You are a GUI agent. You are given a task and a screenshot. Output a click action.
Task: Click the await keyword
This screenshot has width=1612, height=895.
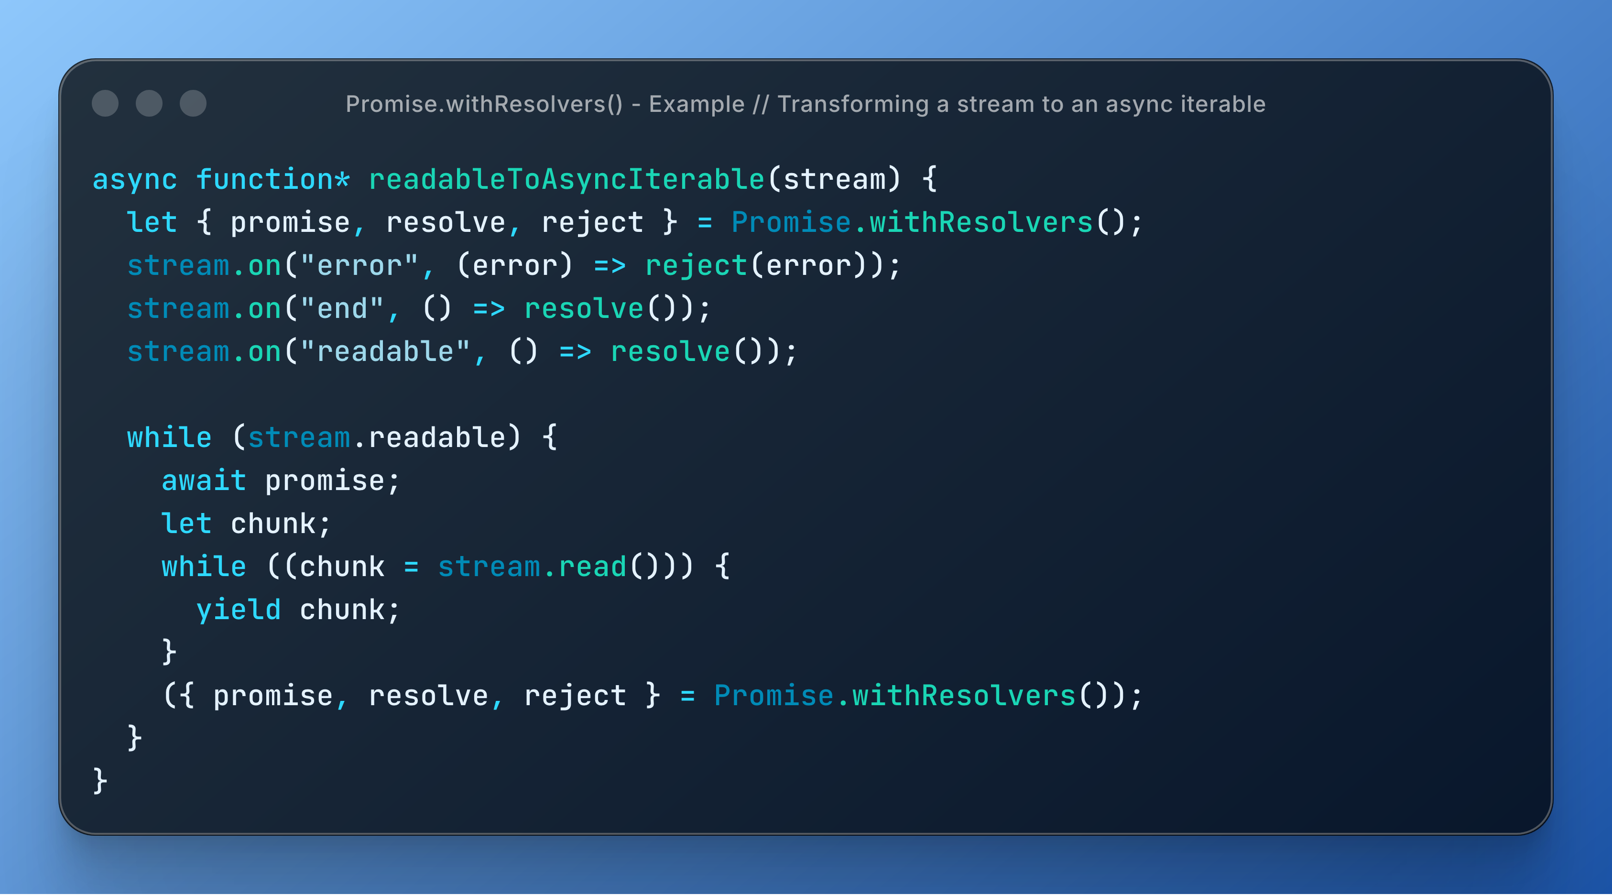pos(204,480)
